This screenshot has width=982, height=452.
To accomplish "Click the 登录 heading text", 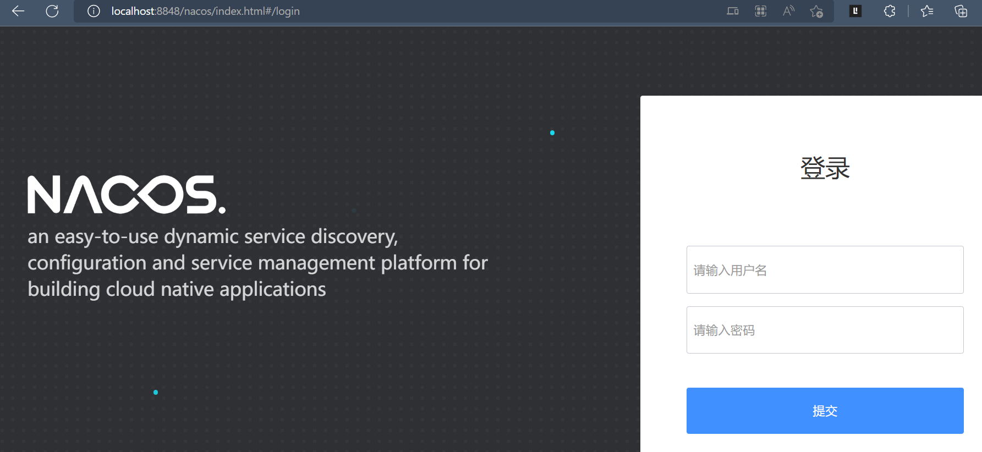I will click(825, 168).
